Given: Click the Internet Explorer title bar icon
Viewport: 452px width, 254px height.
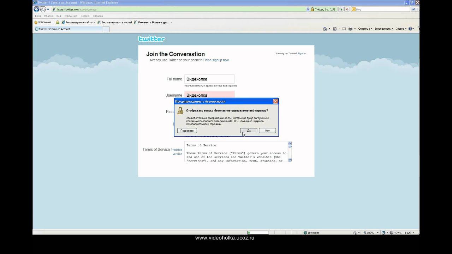Looking at the screenshot, I should click(36, 2).
